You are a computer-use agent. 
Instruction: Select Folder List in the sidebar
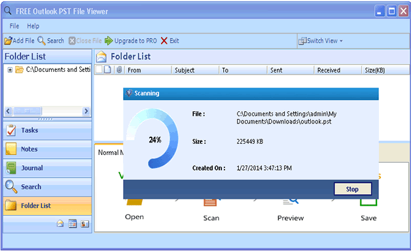click(x=47, y=206)
